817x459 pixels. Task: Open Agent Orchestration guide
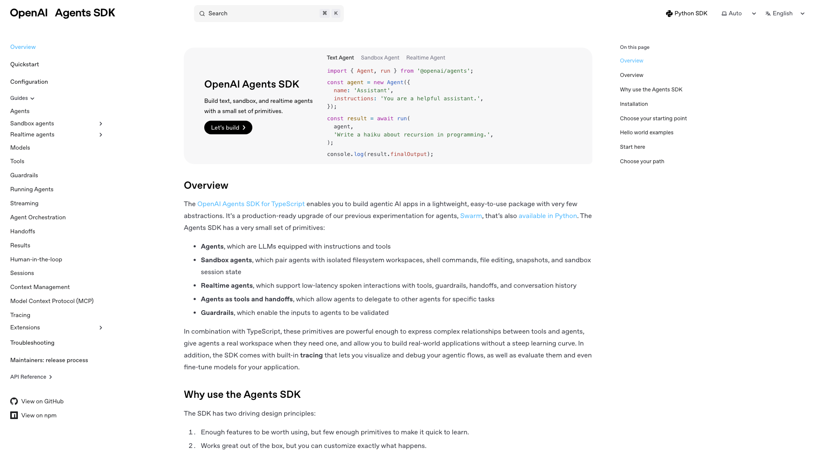[x=38, y=217]
